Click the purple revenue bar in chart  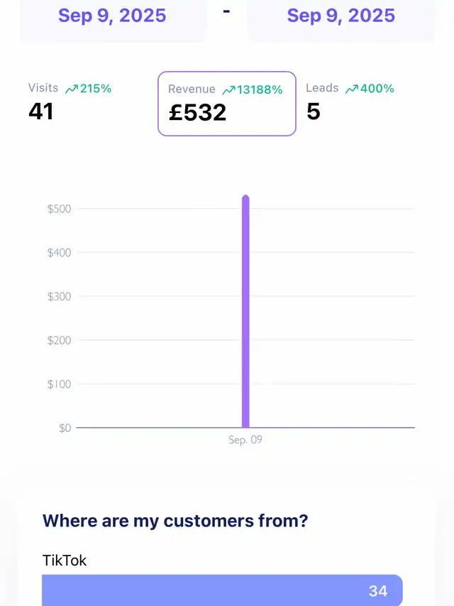(245, 311)
